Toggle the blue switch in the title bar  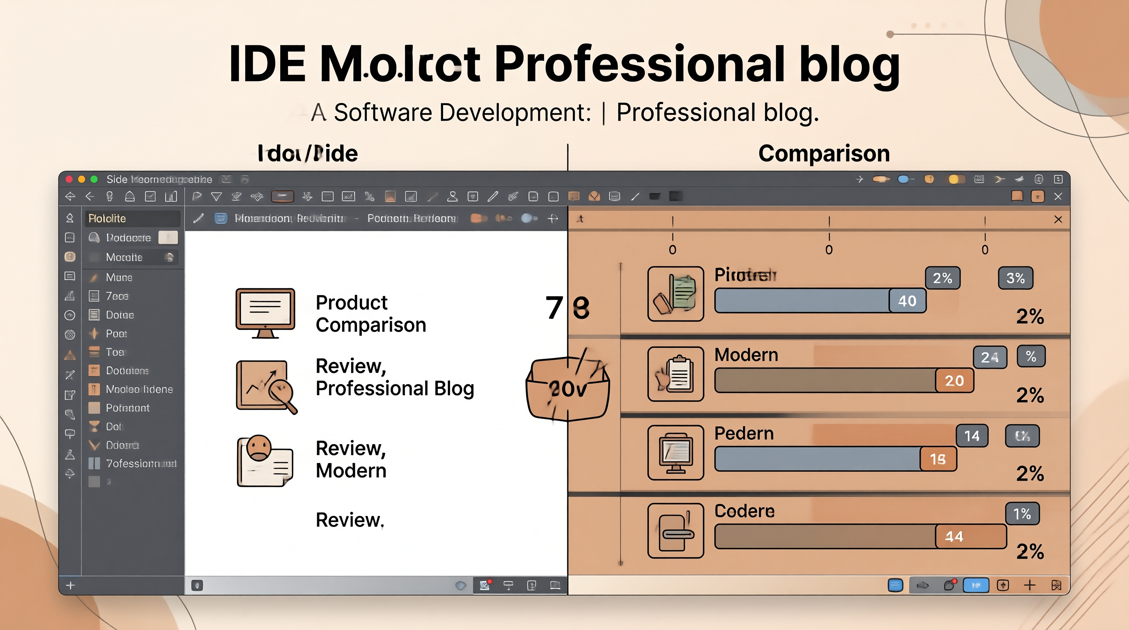click(905, 179)
